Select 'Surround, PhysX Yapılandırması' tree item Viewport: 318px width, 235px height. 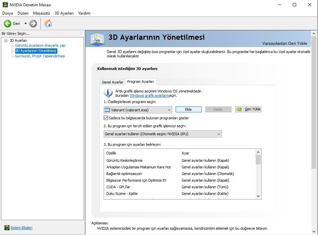pos(40,56)
